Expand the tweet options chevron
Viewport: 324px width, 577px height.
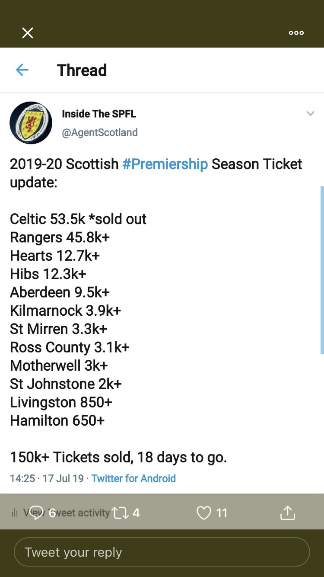pos(310,114)
